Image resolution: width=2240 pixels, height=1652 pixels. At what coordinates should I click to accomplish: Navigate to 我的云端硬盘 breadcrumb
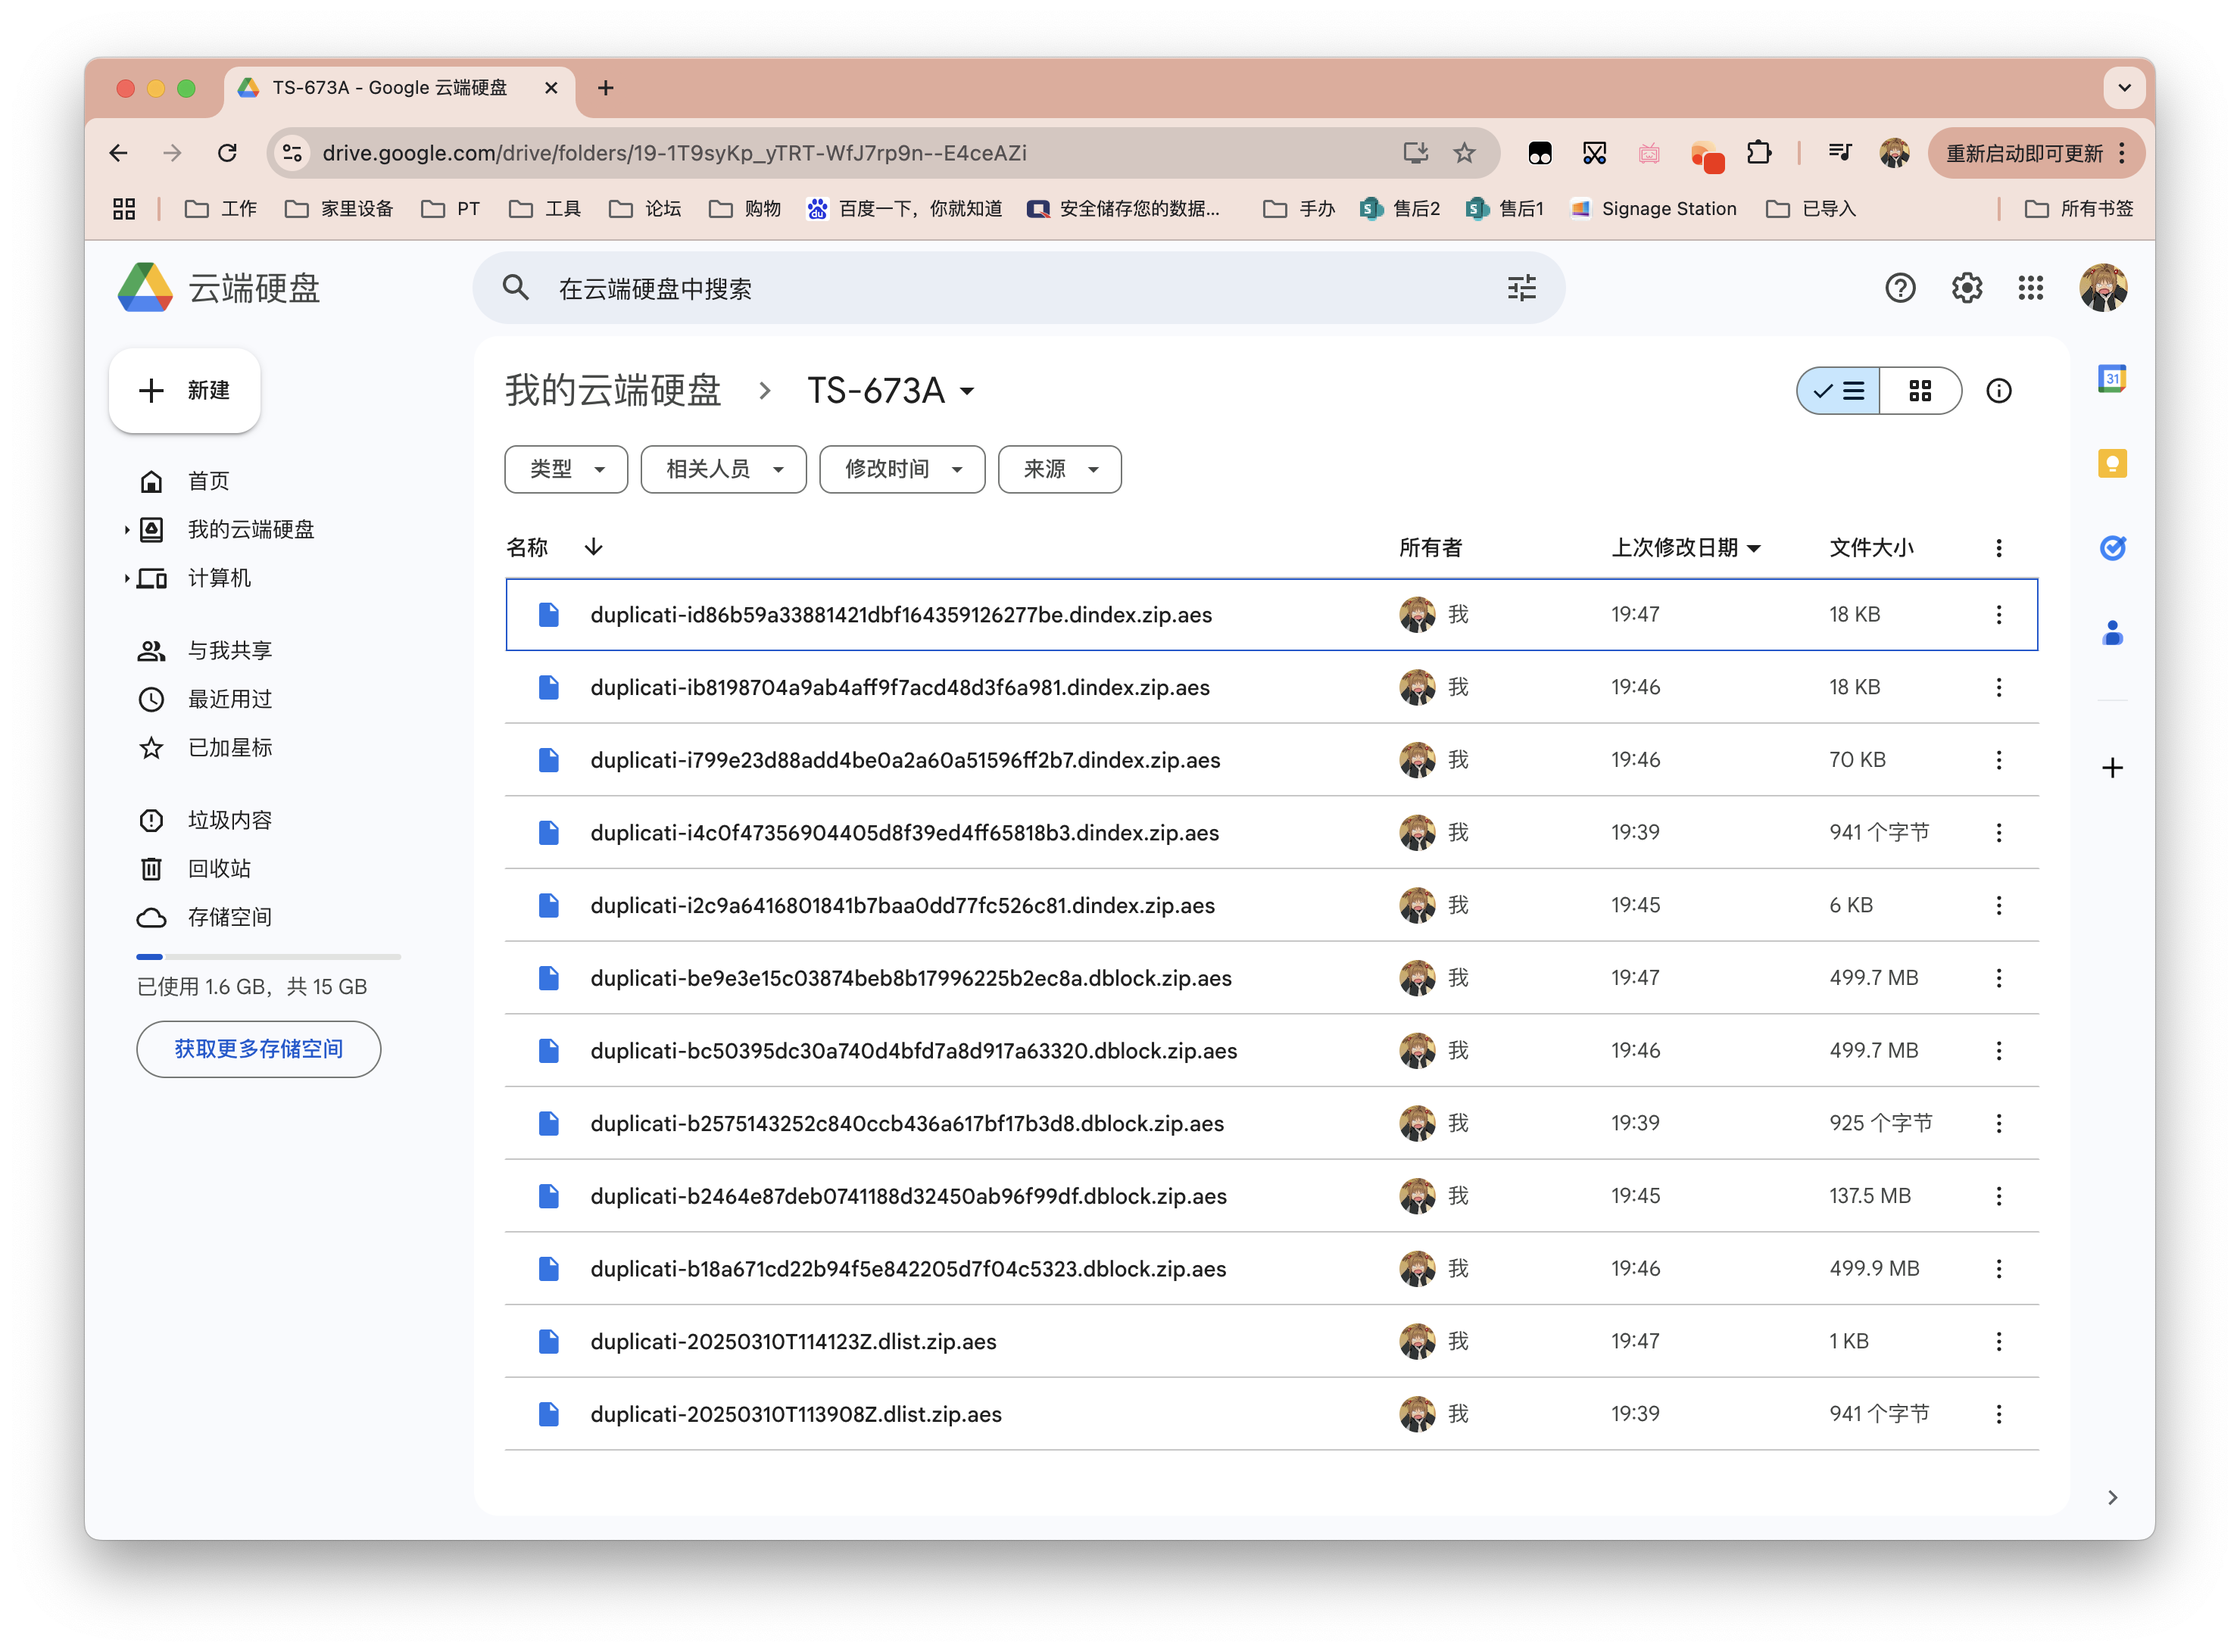[613, 390]
